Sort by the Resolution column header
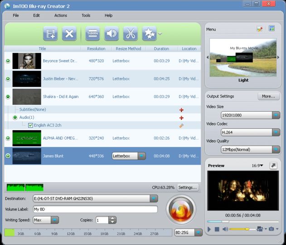286x245 pixels. pos(96,49)
